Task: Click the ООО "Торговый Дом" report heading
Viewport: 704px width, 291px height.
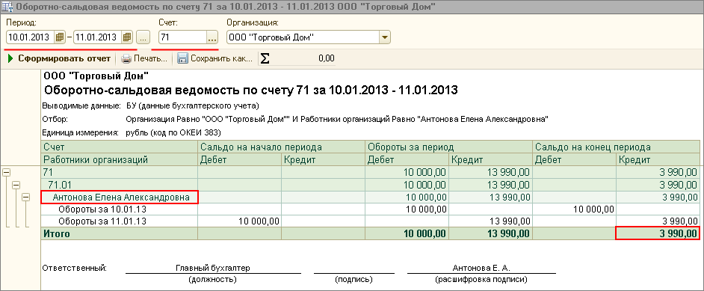Action: 96,75
